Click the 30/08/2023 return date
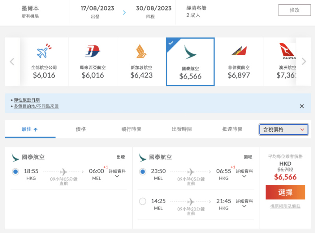Screen dimensions: 315x233 (154, 8)
